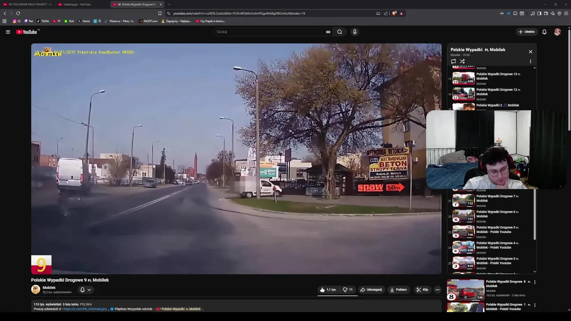Click the browser URL address bar
571x321 pixels.
tap(268, 13)
